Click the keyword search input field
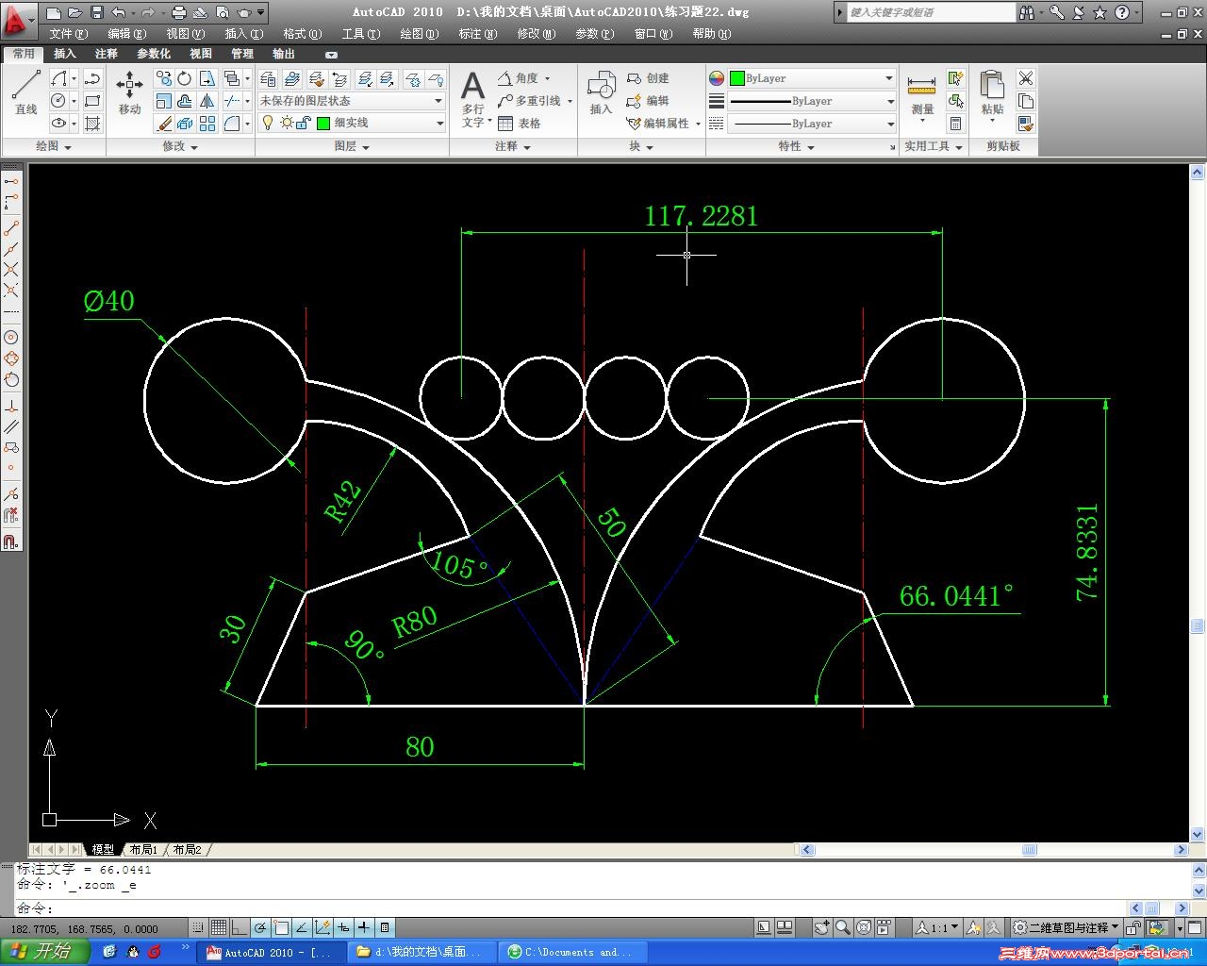The width and height of the screenshot is (1207, 966). coord(931,12)
